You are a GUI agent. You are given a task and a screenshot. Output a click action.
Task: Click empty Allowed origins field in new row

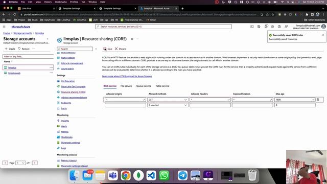click(125, 105)
